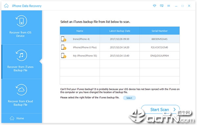Click the My iPhone(iPhone 5S) device icon
This screenshot has width=197, height=125.
(64, 56)
